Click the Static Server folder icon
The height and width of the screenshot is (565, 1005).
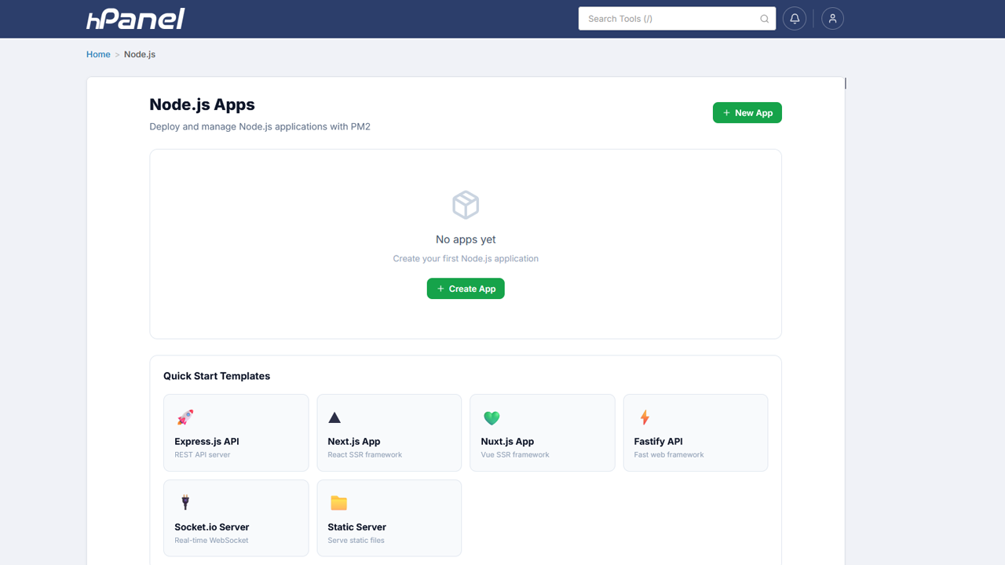(338, 503)
